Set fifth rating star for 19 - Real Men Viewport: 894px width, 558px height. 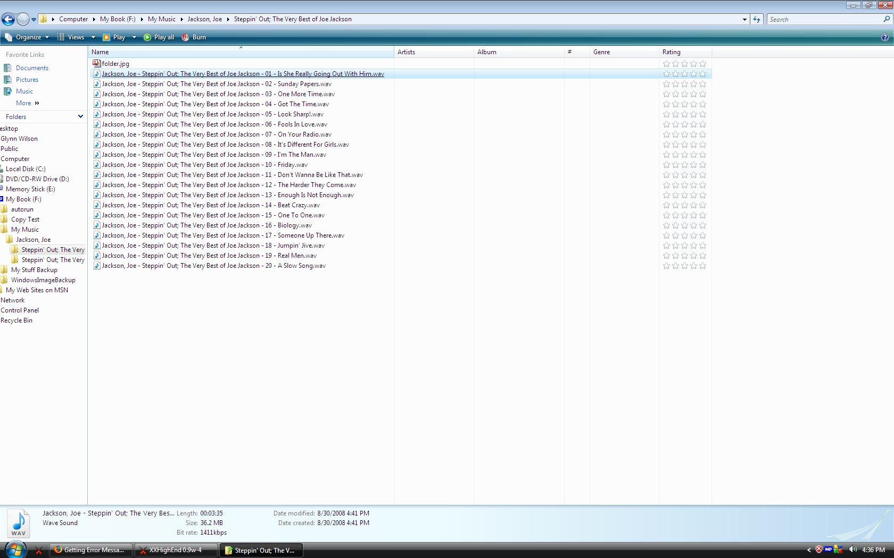pyautogui.click(x=703, y=256)
